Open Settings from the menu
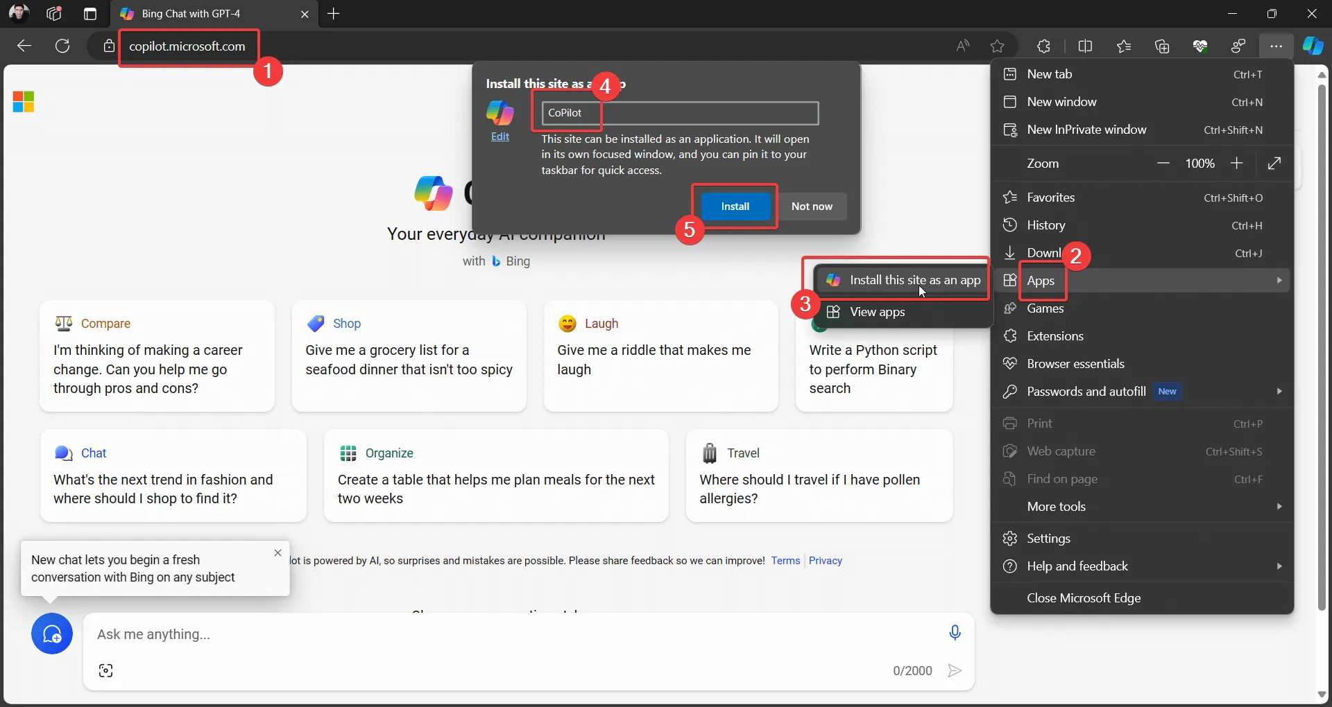 tap(1142, 539)
